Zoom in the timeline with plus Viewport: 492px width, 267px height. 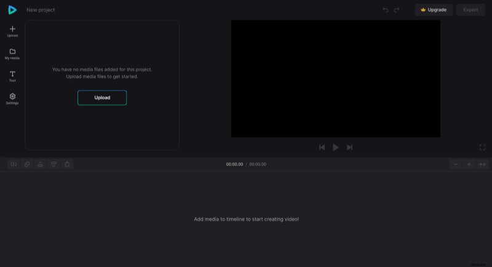[469, 164]
